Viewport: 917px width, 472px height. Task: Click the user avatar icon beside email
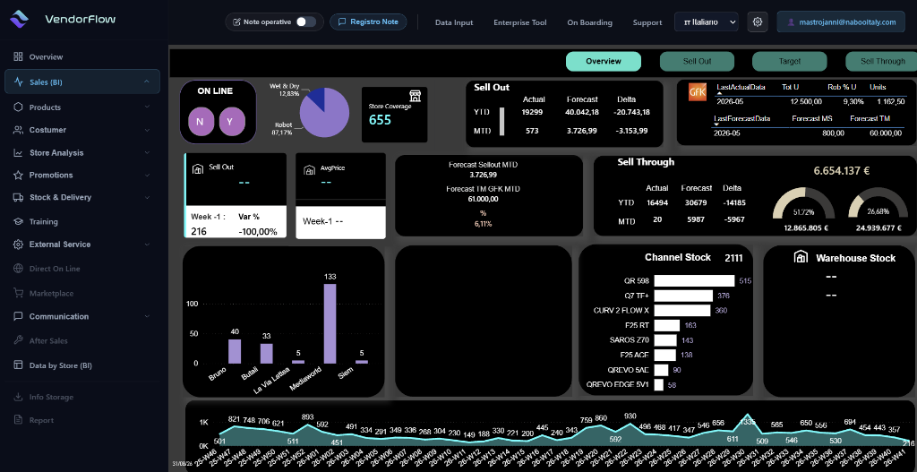[x=792, y=22]
